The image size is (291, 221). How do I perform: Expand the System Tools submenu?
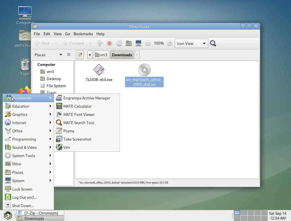[28, 156]
